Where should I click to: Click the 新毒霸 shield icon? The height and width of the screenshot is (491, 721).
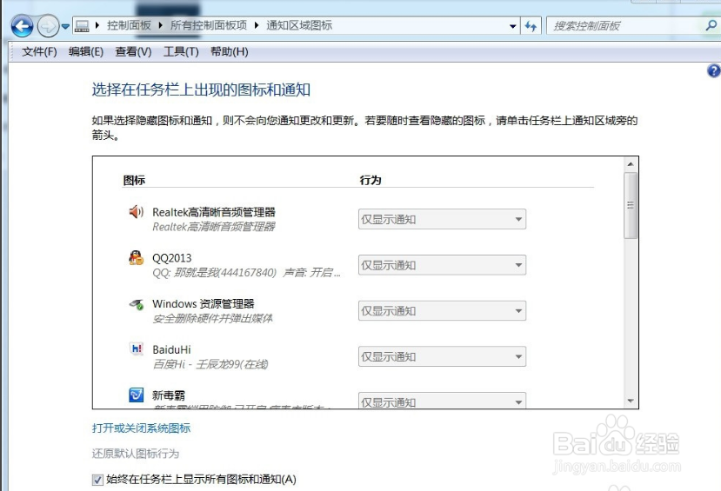[x=136, y=395]
